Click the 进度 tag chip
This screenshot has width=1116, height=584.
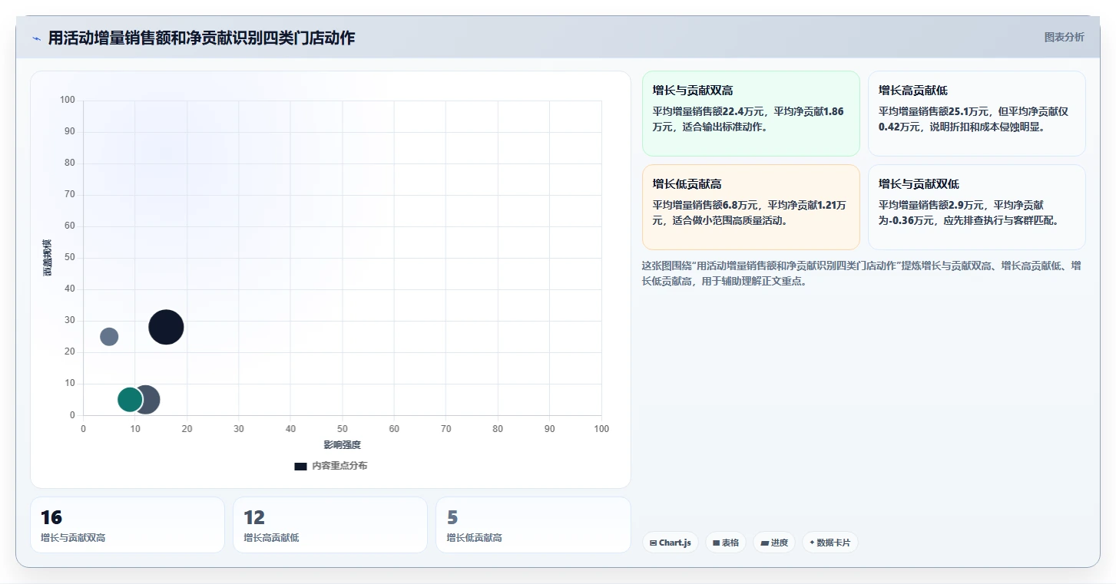[774, 543]
